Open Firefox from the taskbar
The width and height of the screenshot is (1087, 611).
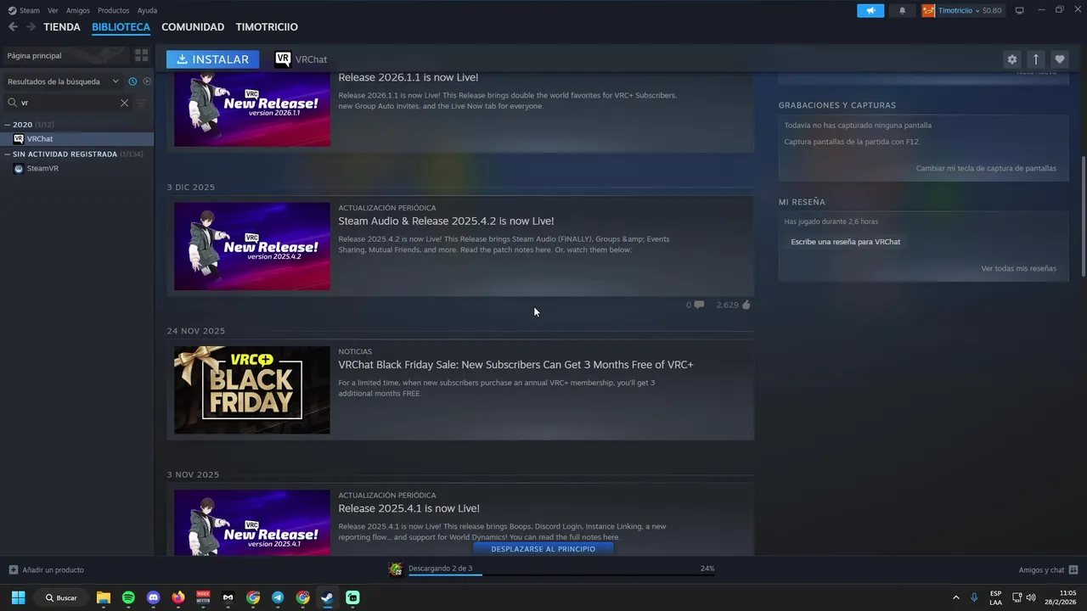pos(178,597)
